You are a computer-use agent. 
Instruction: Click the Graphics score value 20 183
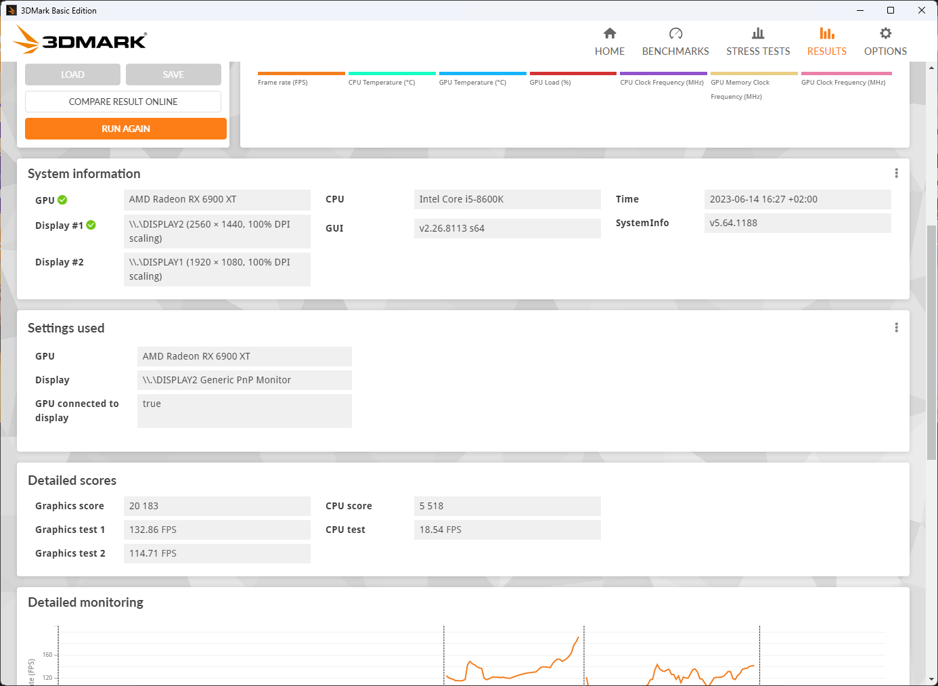tap(217, 506)
